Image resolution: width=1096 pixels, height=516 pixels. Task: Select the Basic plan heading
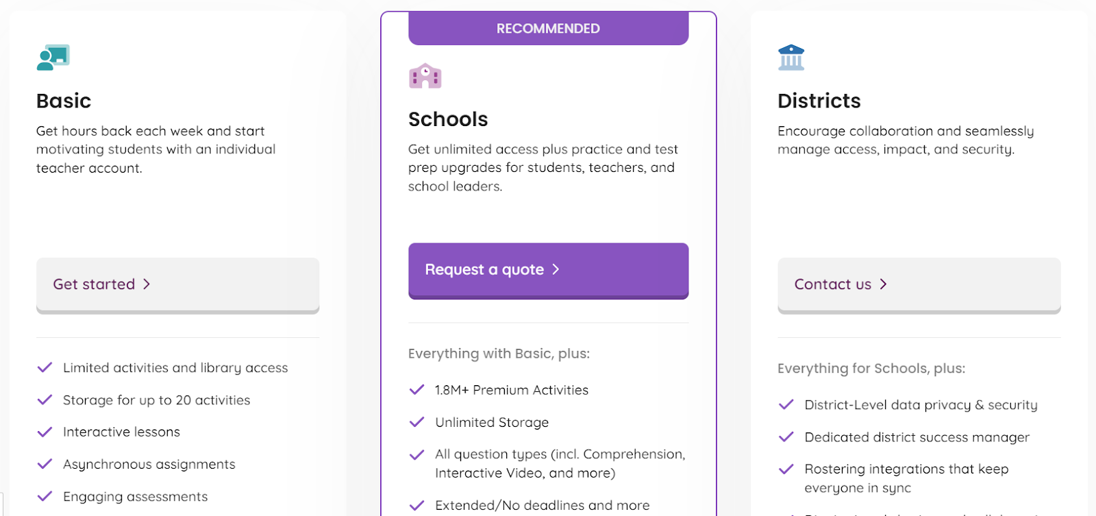(64, 101)
